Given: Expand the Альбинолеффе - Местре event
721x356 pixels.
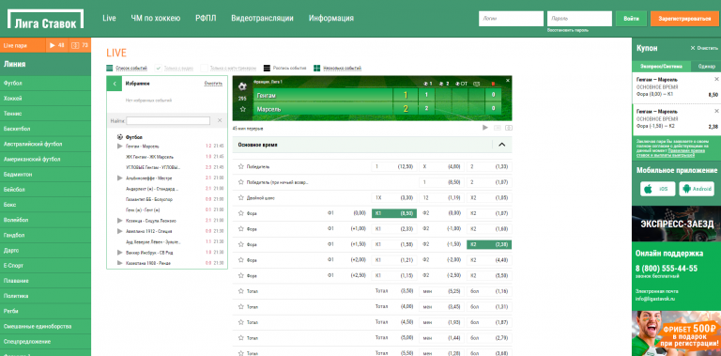Looking at the screenshot, I should coord(120,178).
